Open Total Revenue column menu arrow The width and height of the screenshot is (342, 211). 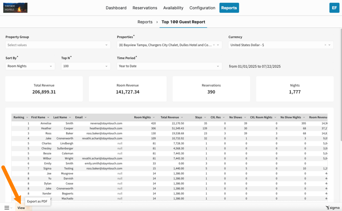click(x=182, y=117)
